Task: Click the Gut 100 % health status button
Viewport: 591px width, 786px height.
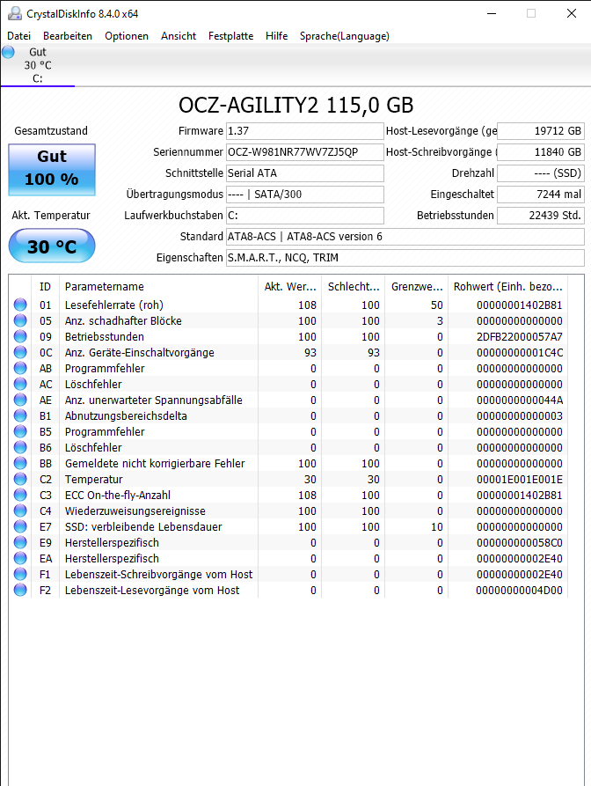Action: tap(52, 169)
